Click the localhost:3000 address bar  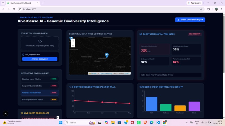[x=111, y=9]
